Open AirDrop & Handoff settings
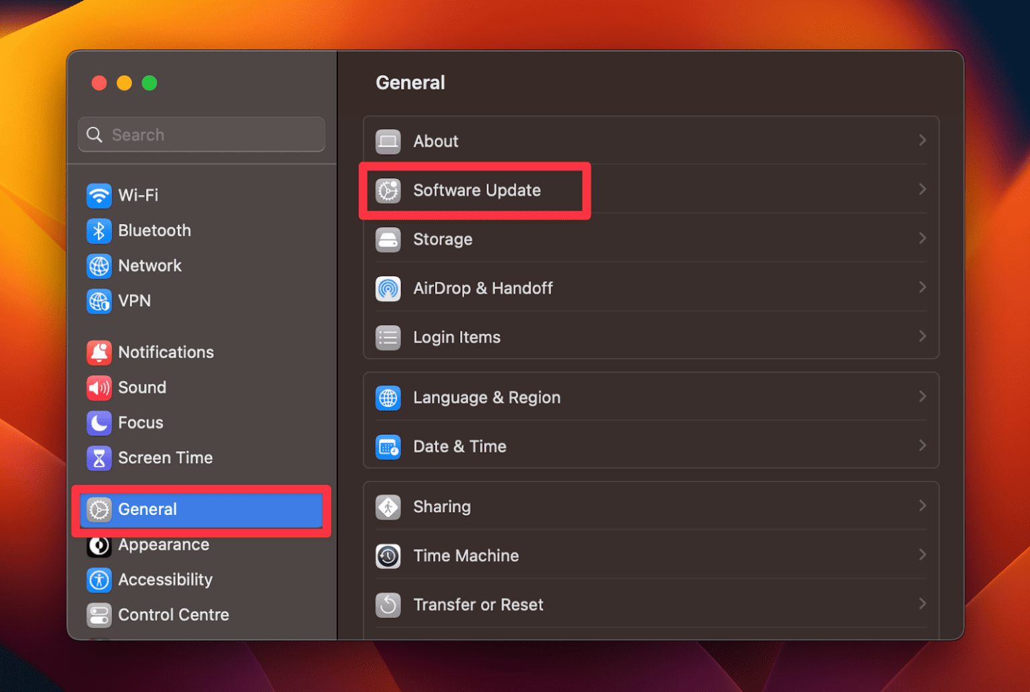This screenshot has width=1030, height=692. [483, 288]
